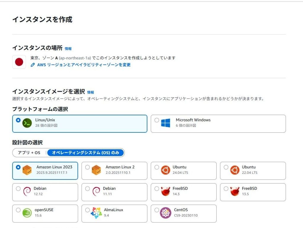Click the Amazon Linux 2023 box icon
The height and width of the screenshot is (228, 303).
point(27,170)
